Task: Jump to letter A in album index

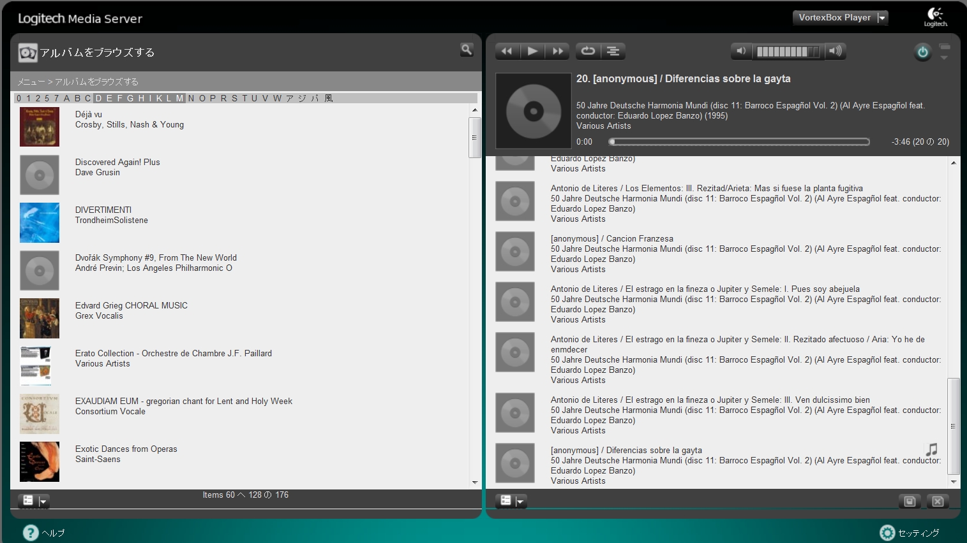Action: click(66, 98)
